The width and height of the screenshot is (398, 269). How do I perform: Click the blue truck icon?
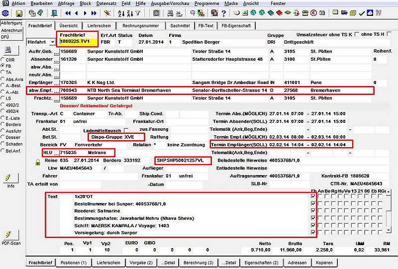point(344,13)
